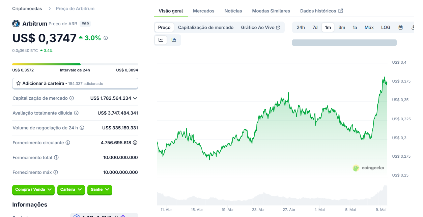Click the 24h price range progress bar
Screen dimensions: 423x217
[x=75, y=64]
